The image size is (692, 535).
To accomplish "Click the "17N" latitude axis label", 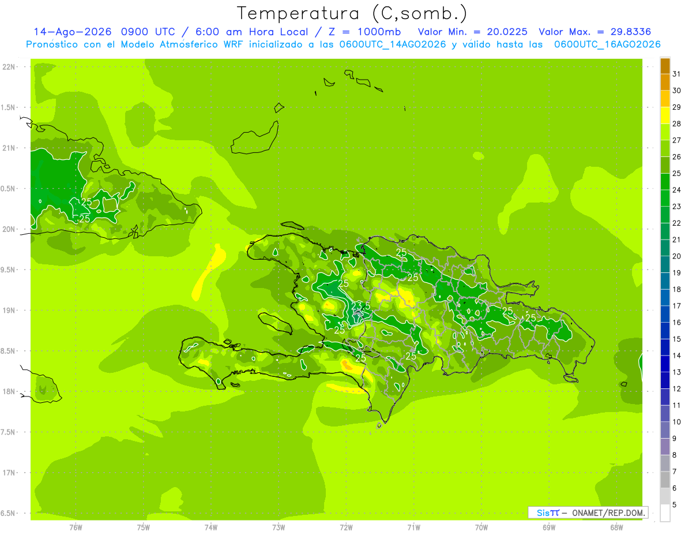I will coord(9,473).
